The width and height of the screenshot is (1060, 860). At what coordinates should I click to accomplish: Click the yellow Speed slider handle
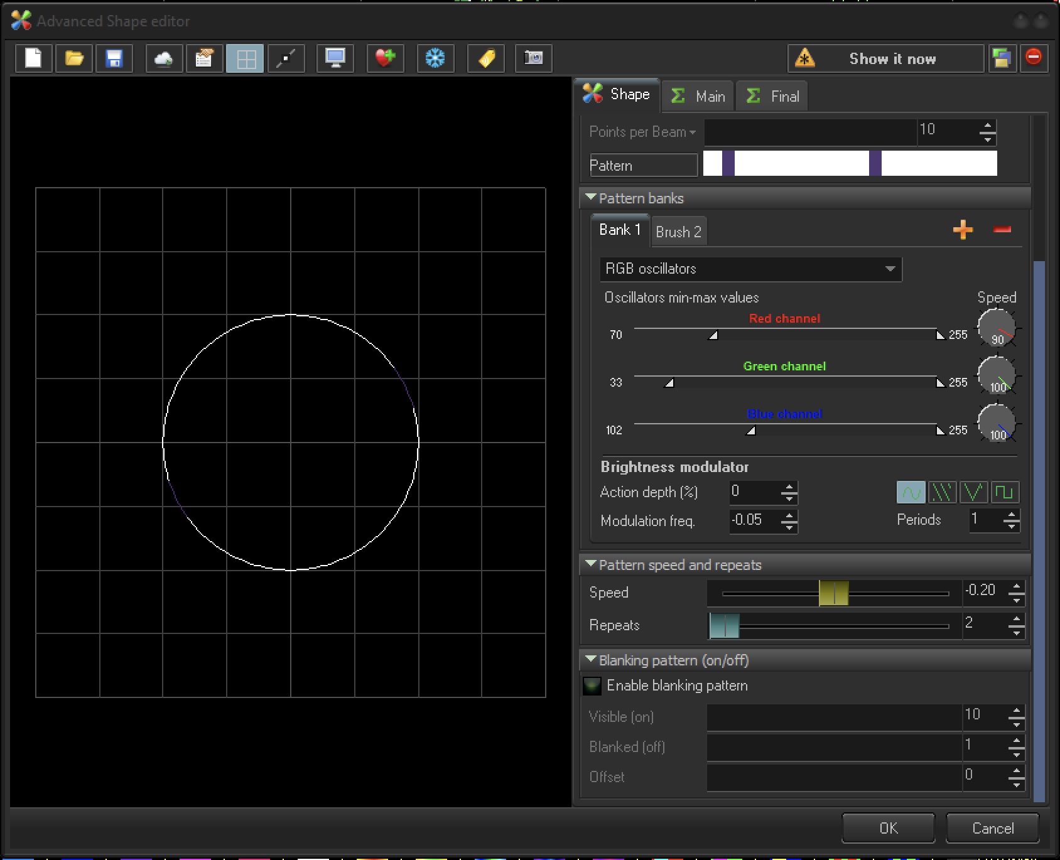point(833,593)
